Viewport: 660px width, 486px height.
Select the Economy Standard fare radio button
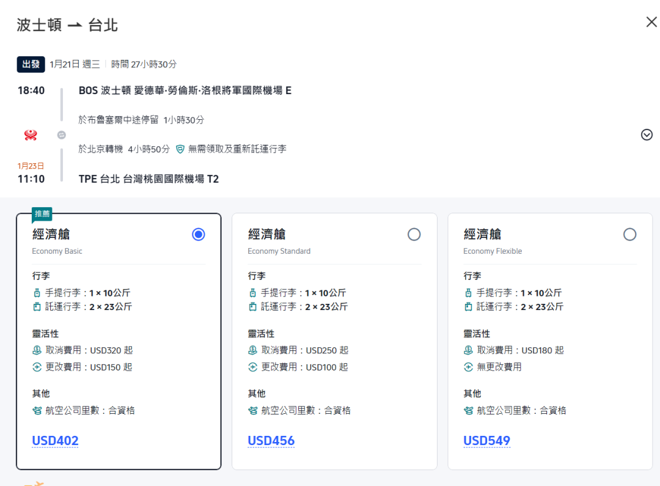pyautogui.click(x=414, y=235)
